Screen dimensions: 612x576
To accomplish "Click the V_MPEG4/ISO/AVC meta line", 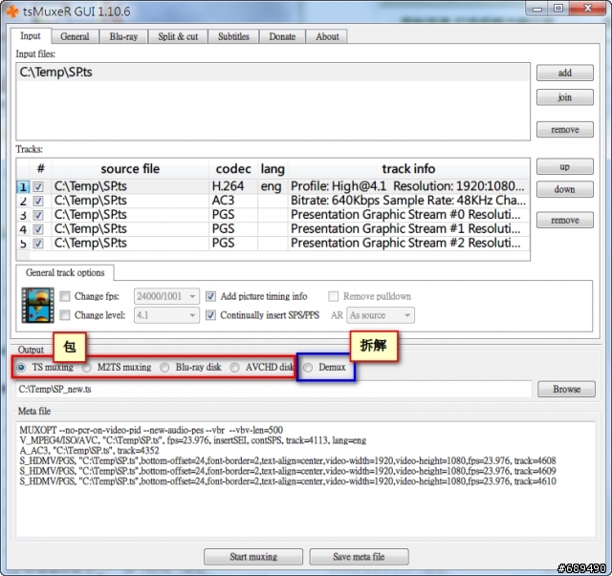I will (193, 440).
